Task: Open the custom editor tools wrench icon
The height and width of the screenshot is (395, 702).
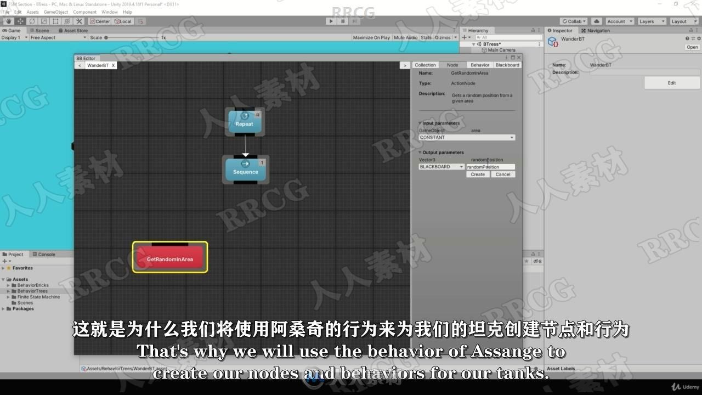Action: (79, 21)
